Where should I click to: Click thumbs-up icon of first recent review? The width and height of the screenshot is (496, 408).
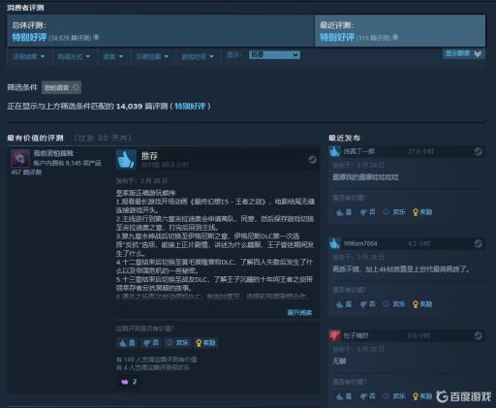(x=334, y=151)
